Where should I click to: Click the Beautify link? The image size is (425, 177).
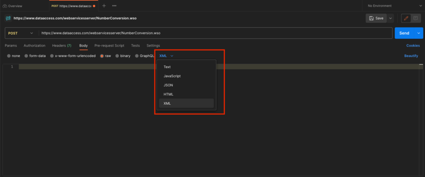[x=412, y=56]
